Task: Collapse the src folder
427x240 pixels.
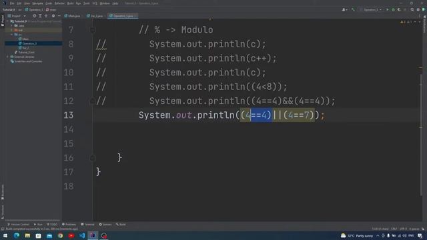Action: [x=12, y=35]
